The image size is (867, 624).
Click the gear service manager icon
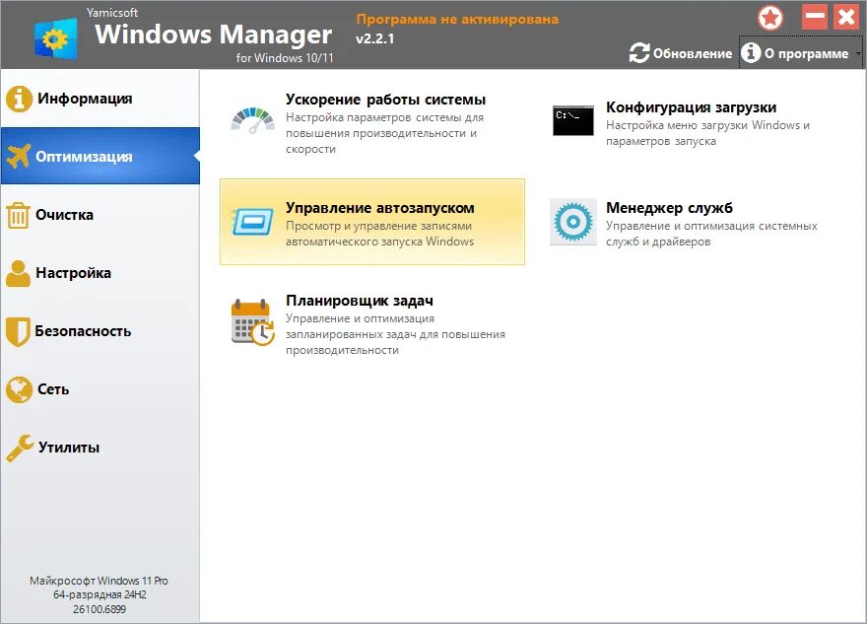573,222
